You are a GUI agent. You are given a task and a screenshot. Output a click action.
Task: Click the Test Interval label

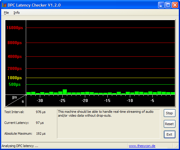tap(14, 112)
